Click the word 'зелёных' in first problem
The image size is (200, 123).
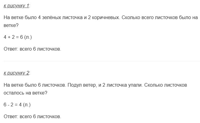point(54,18)
